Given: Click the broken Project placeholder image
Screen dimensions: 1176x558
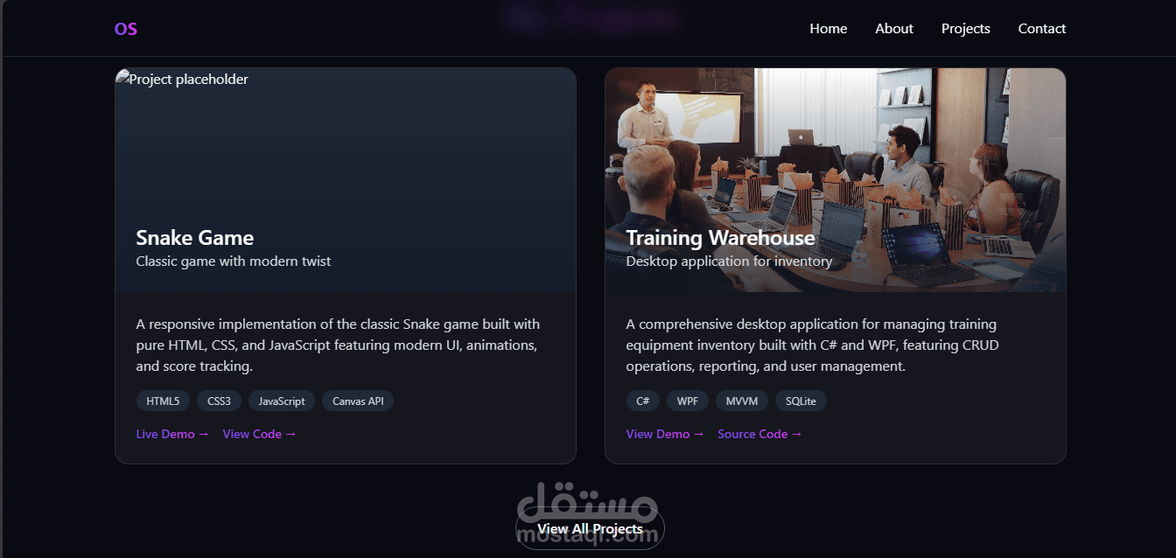Looking at the screenshot, I should pos(345,179).
